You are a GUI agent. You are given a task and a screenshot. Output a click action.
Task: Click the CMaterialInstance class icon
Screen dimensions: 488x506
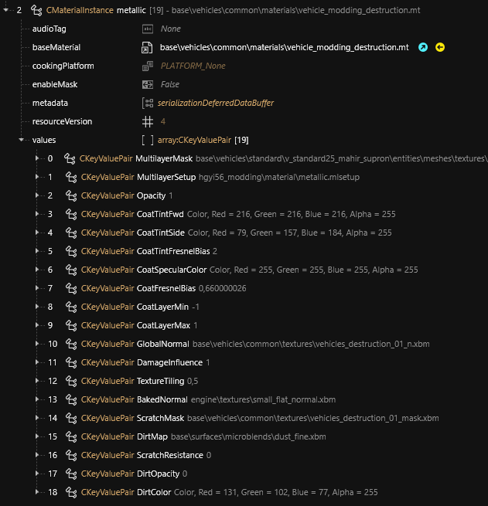(36, 10)
